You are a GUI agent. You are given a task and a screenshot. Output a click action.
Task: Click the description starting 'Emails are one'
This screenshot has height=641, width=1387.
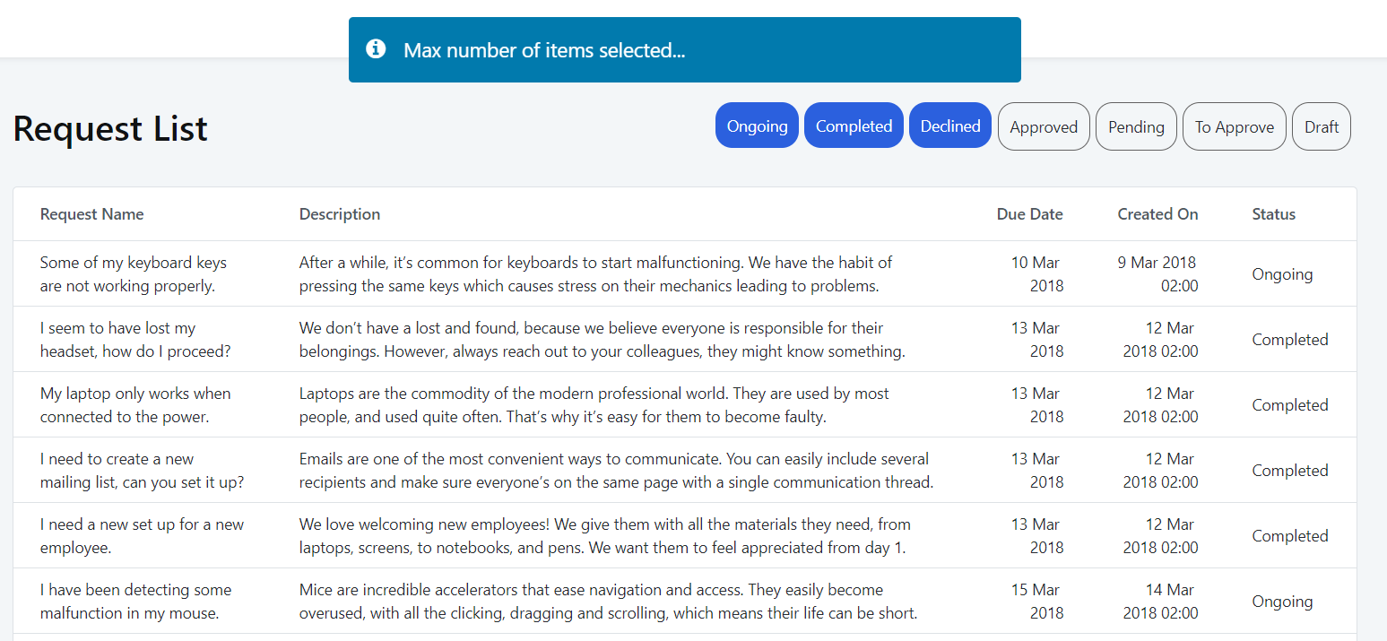pos(617,471)
